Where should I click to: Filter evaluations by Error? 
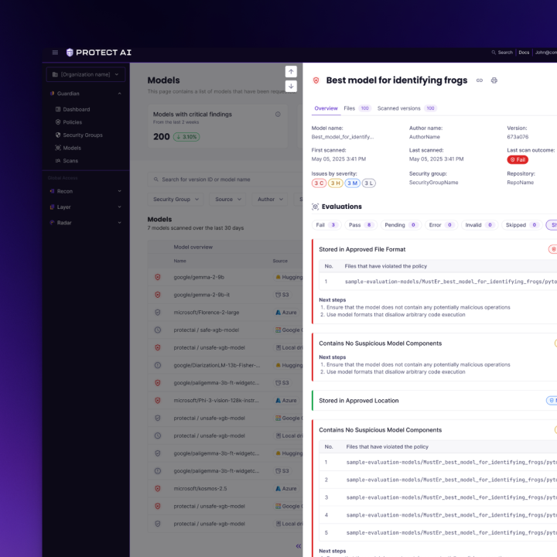[x=441, y=225]
